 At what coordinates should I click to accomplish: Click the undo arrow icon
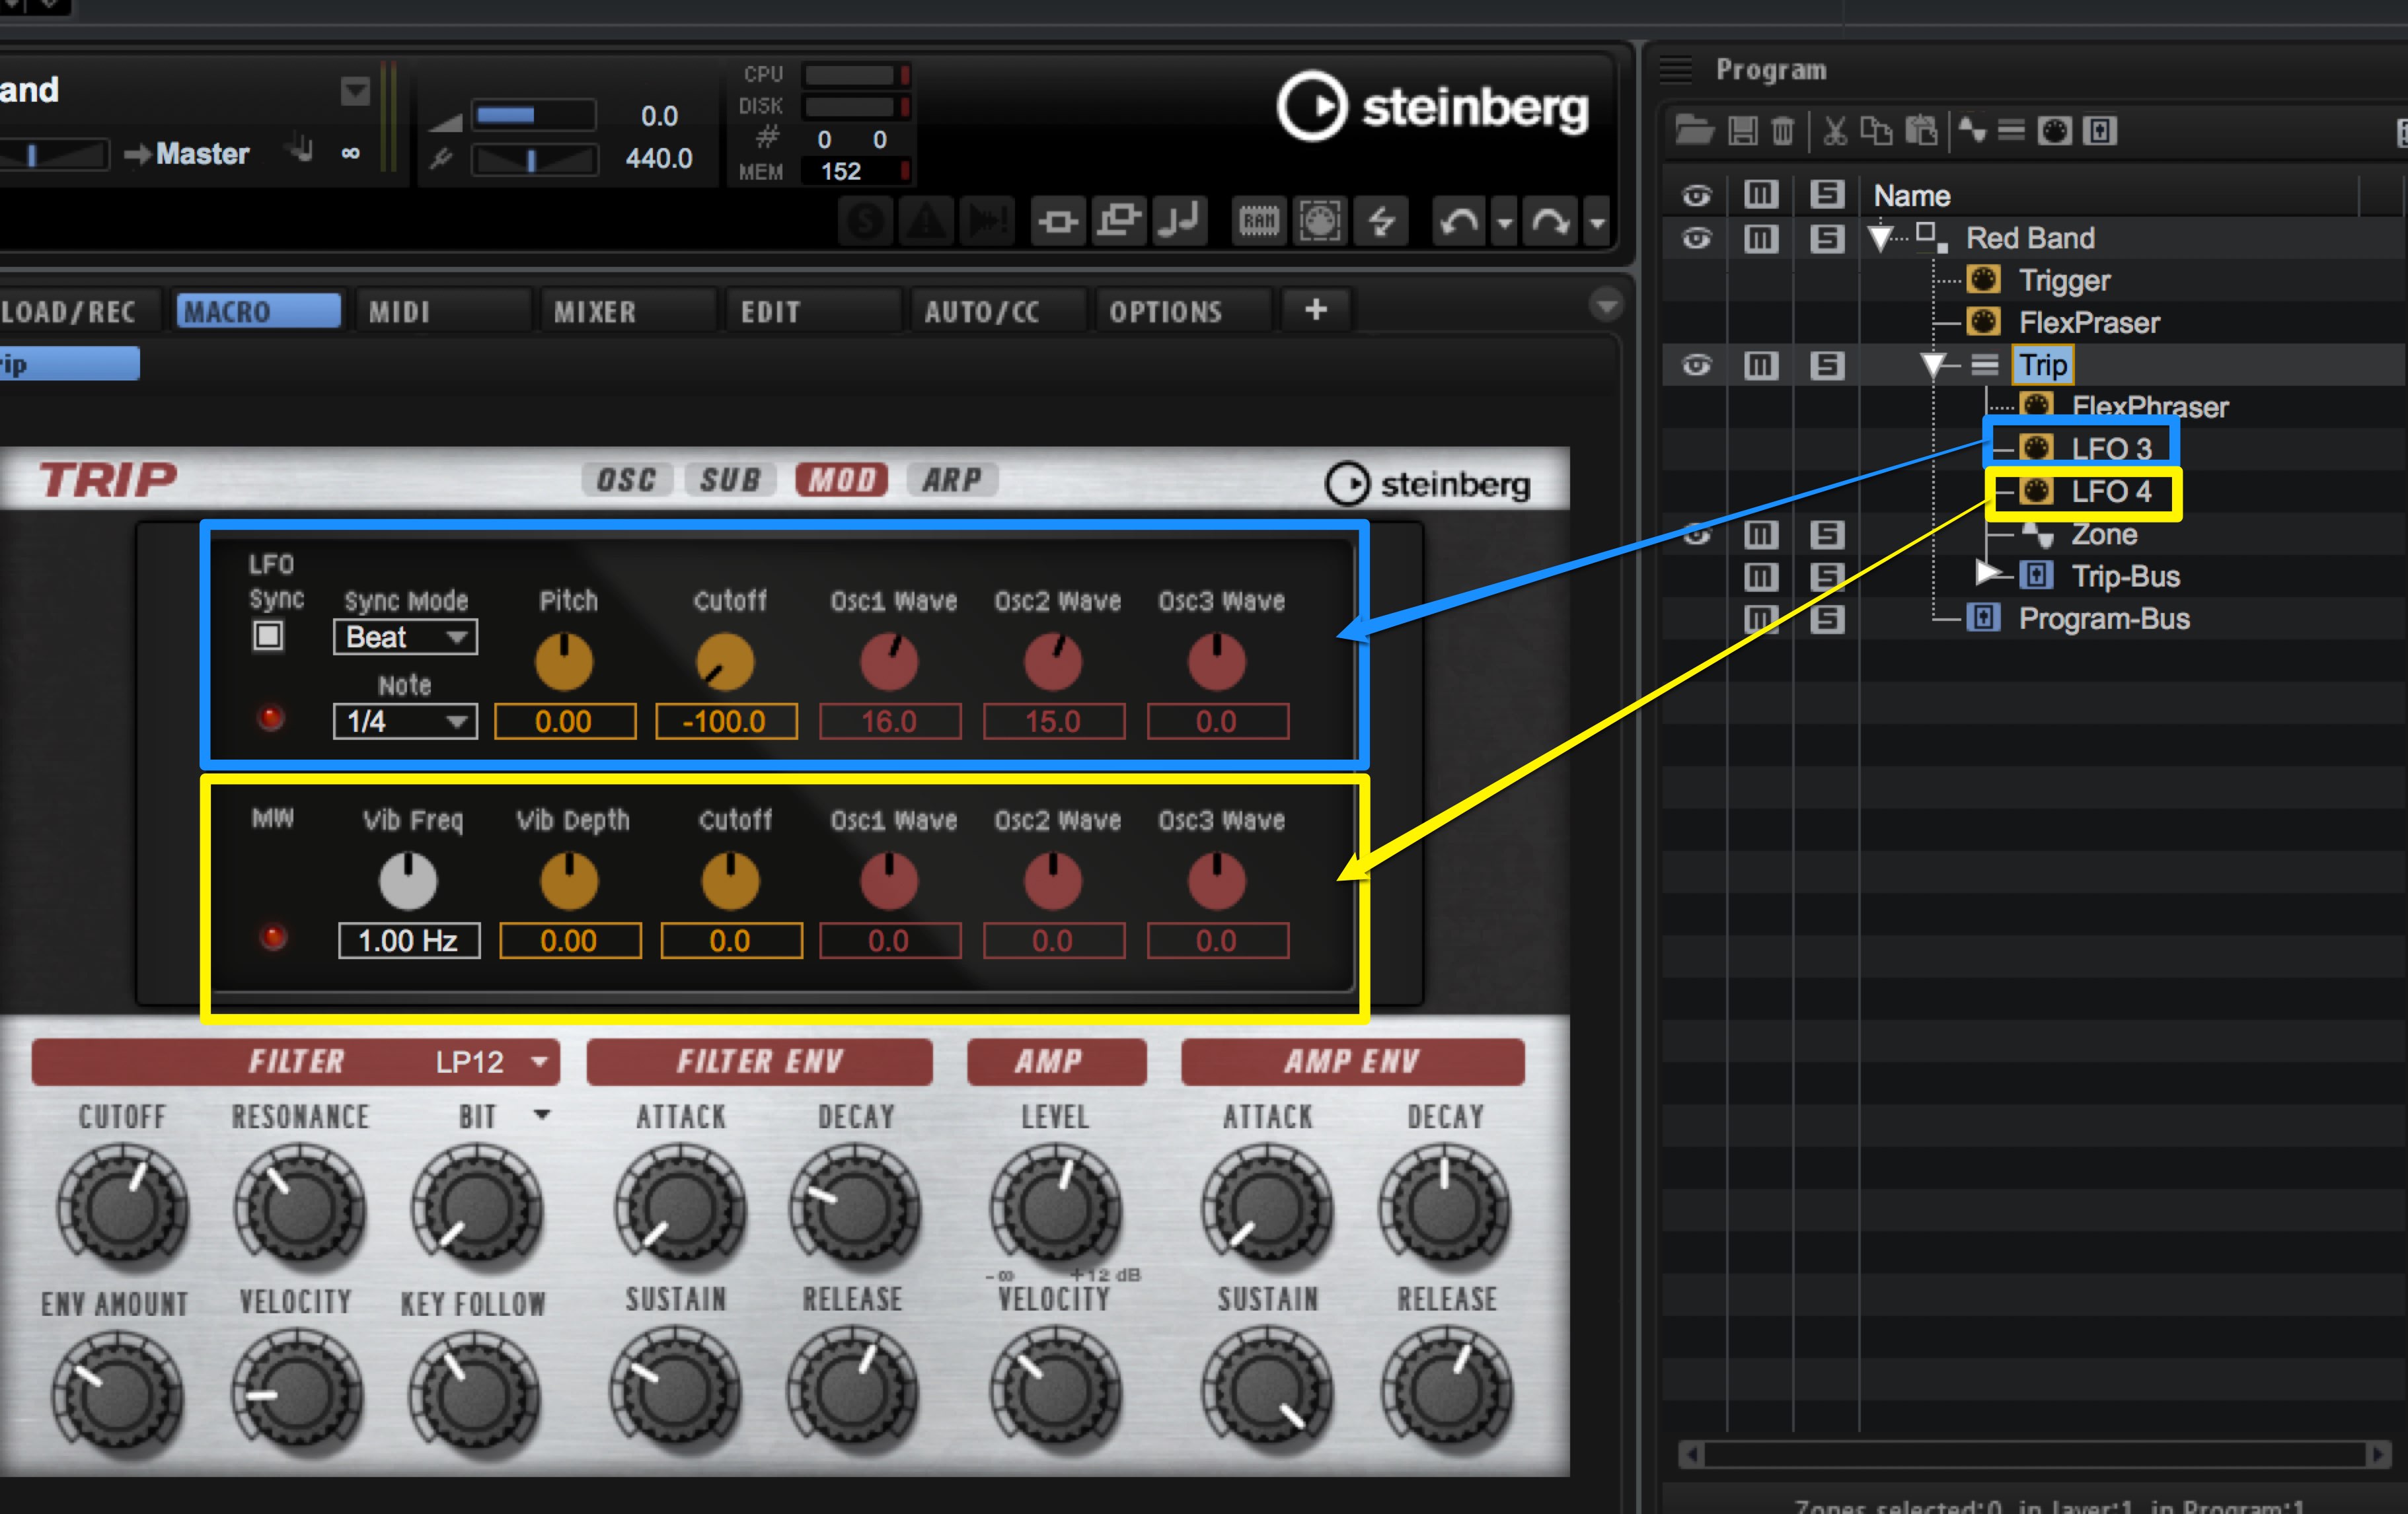point(1460,221)
